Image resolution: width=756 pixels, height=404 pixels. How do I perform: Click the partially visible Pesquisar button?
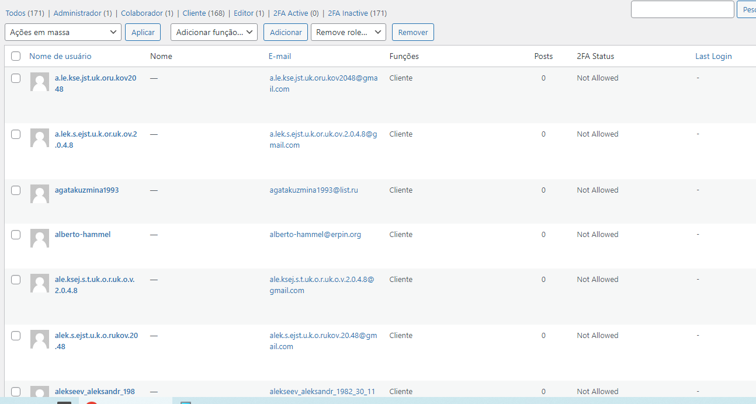coord(747,9)
